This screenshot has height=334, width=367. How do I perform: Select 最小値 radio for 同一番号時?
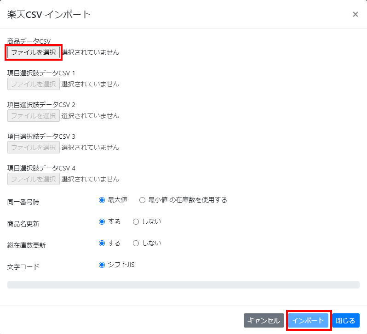tap(142, 200)
